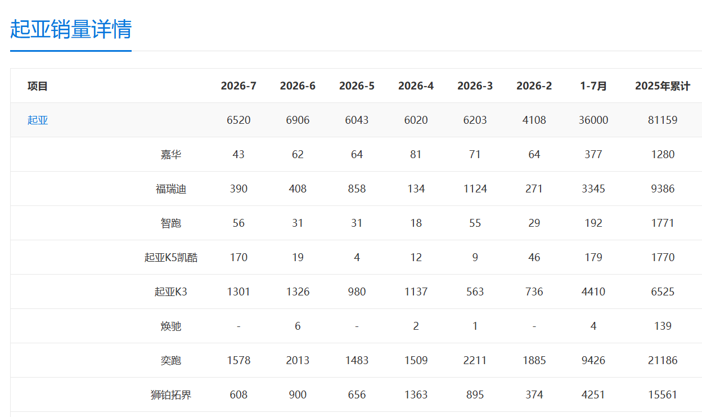
Task: Click 奕跑 July value 1578
Action: [x=238, y=360]
